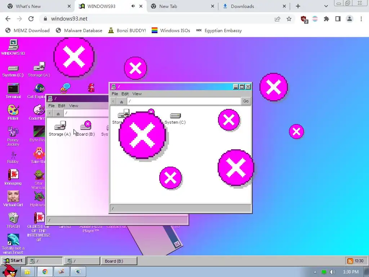Image resolution: width=369 pixels, height=277 pixels.
Task: Open the WINDOWS 93 desktop icon
Action: click(x=13, y=47)
